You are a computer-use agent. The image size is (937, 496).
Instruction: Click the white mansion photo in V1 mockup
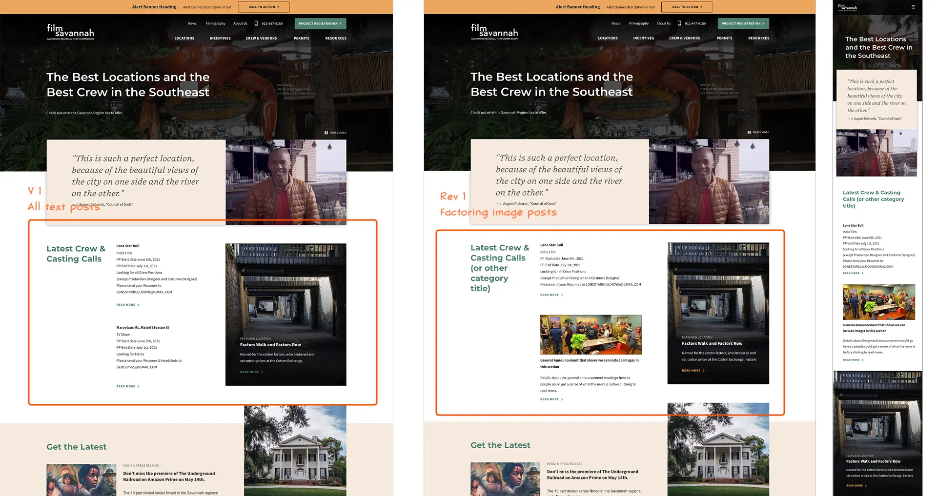295,451
